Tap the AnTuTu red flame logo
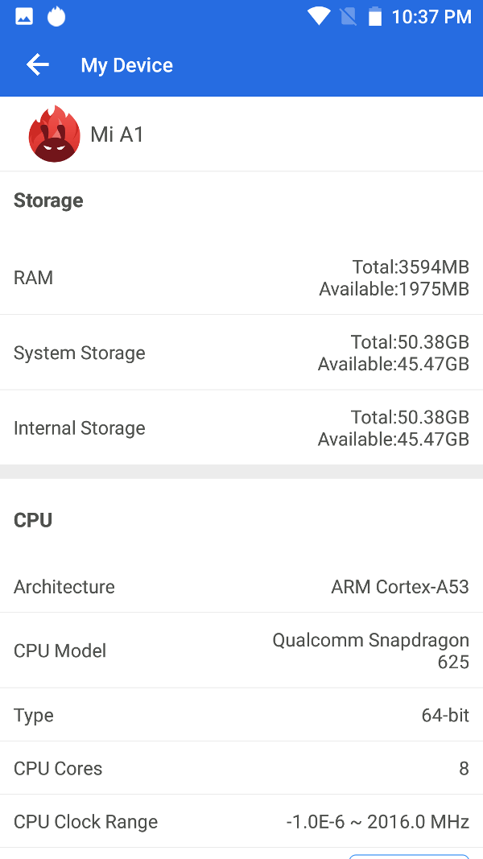483x859 pixels. tap(54, 134)
